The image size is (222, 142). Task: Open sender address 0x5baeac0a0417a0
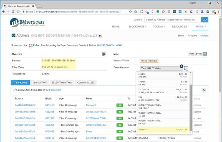click(x=97, y=112)
